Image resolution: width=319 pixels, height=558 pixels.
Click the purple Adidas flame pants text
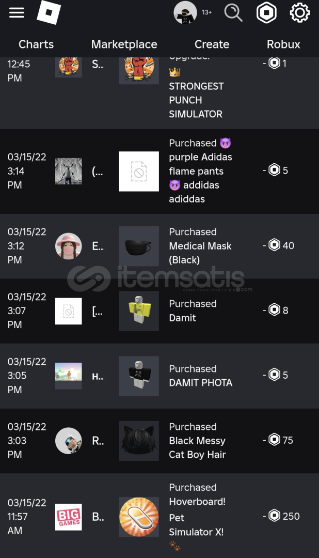pos(200,171)
